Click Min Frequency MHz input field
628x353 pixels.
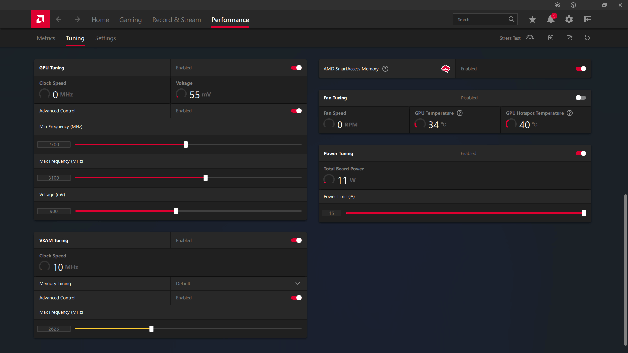click(x=54, y=144)
